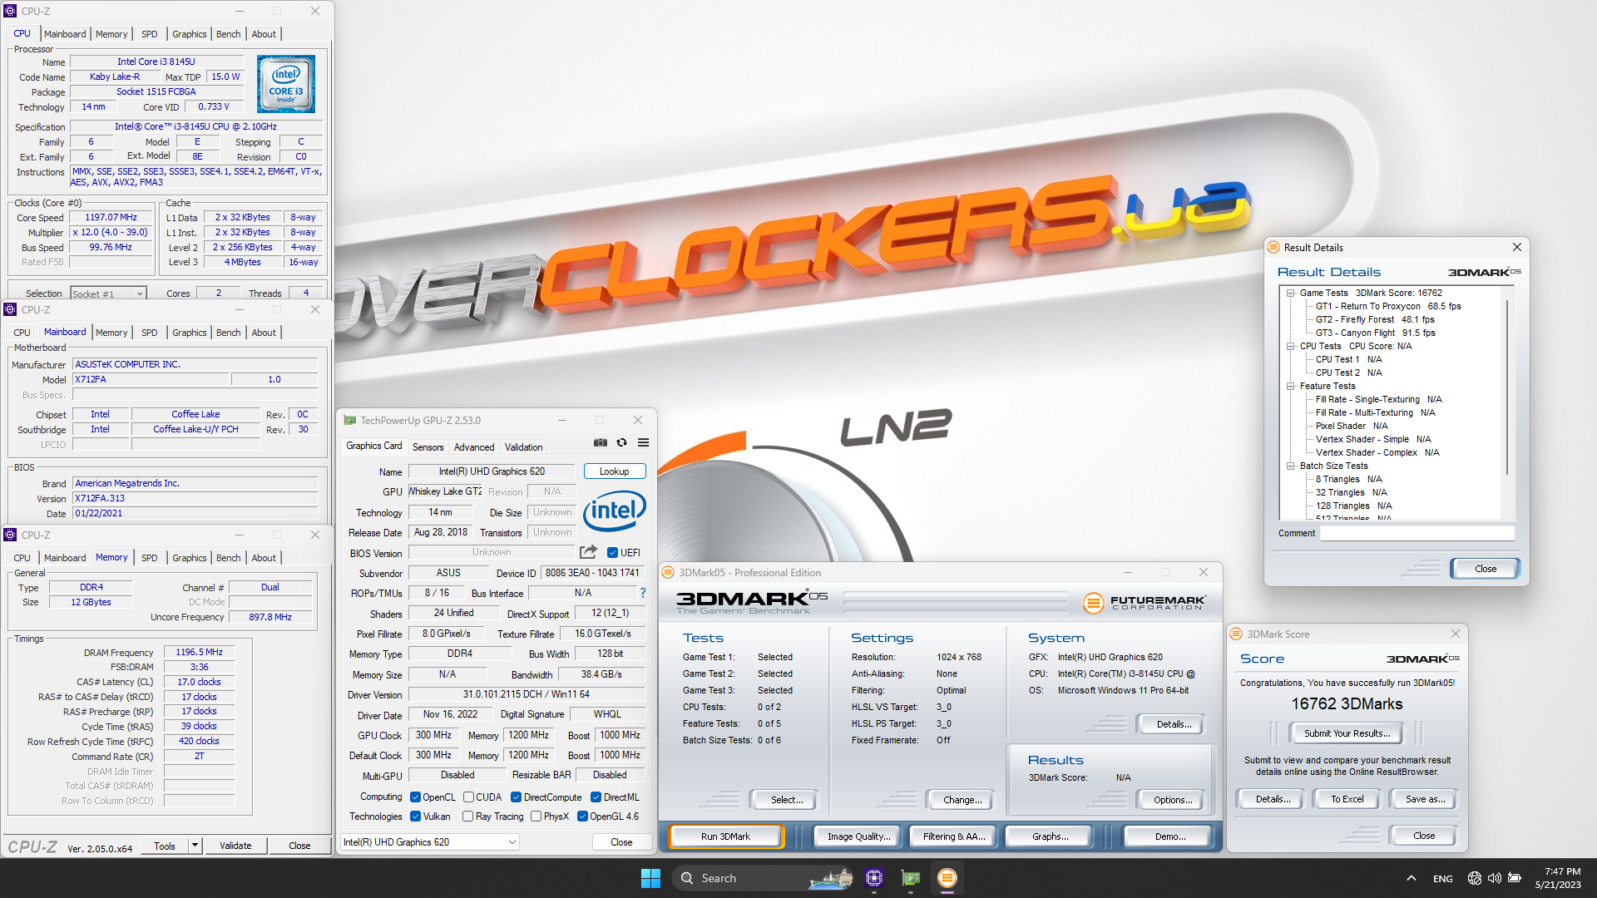Screen dimensions: 1597x898
Task: Open Windows Start menu
Action: click(650, 878)
